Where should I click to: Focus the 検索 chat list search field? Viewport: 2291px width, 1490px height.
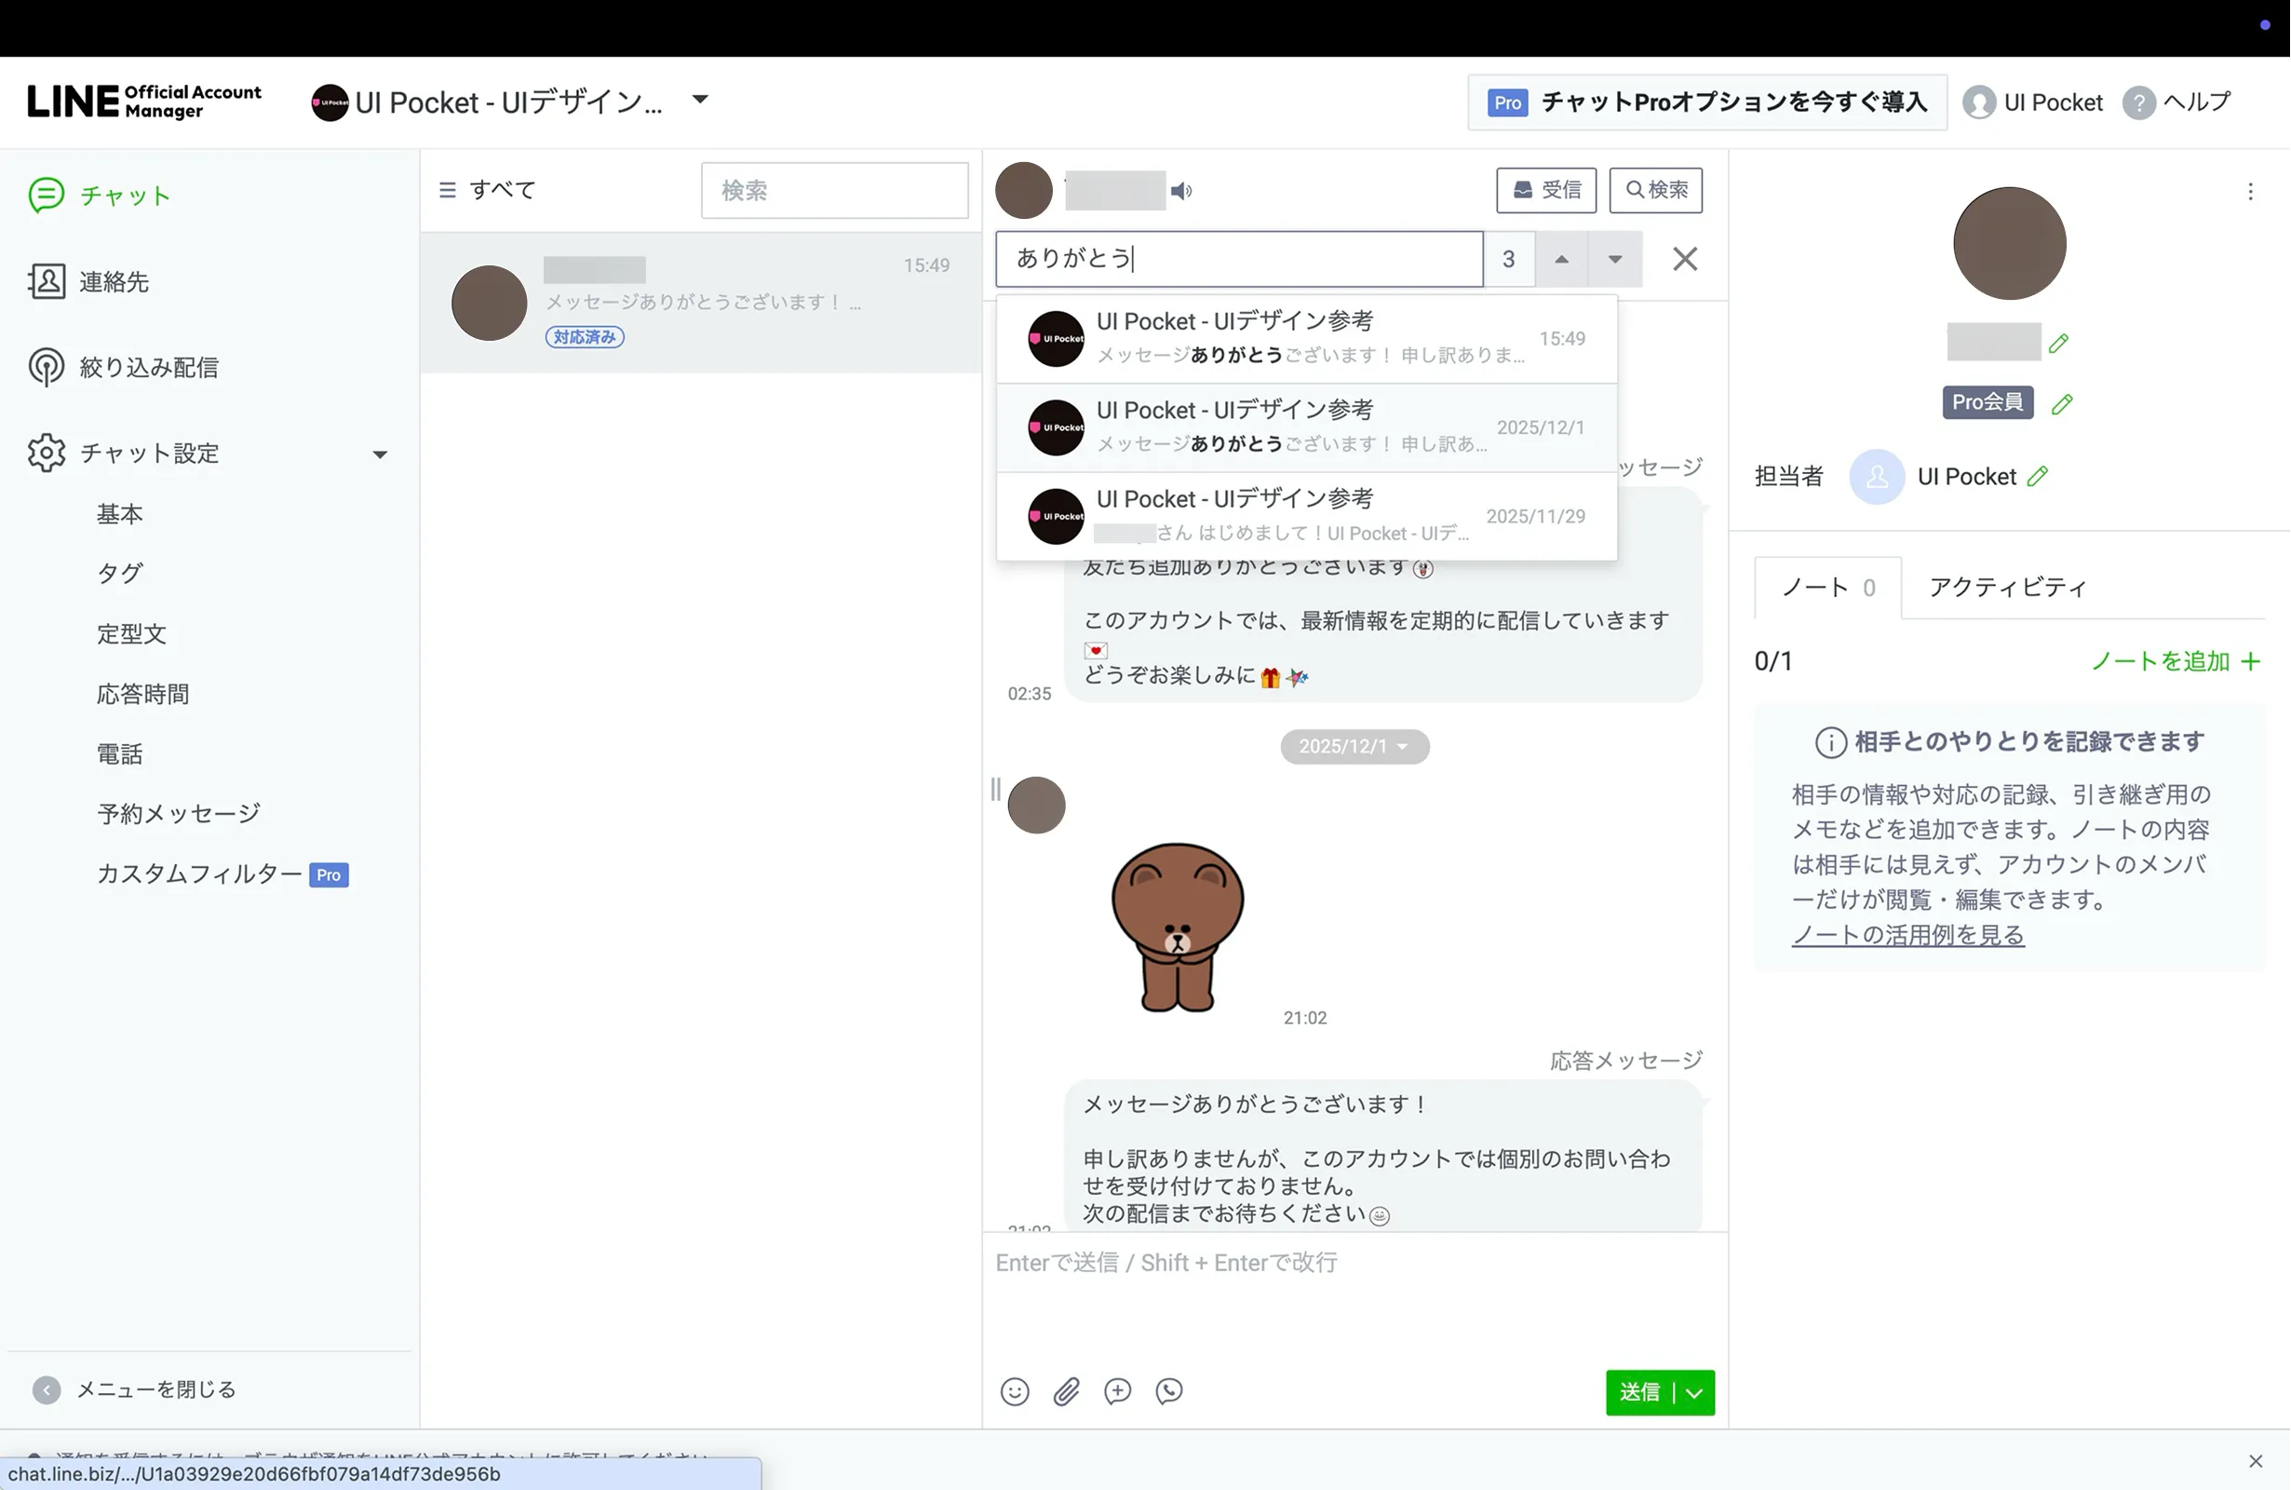tap(835, 190)
